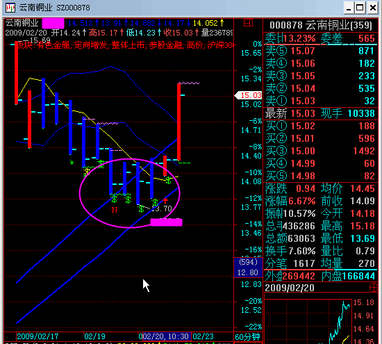This screenshot has height=344, width=382.
Task: Click the 换手 7.60% value
Action: coord(302,251)
